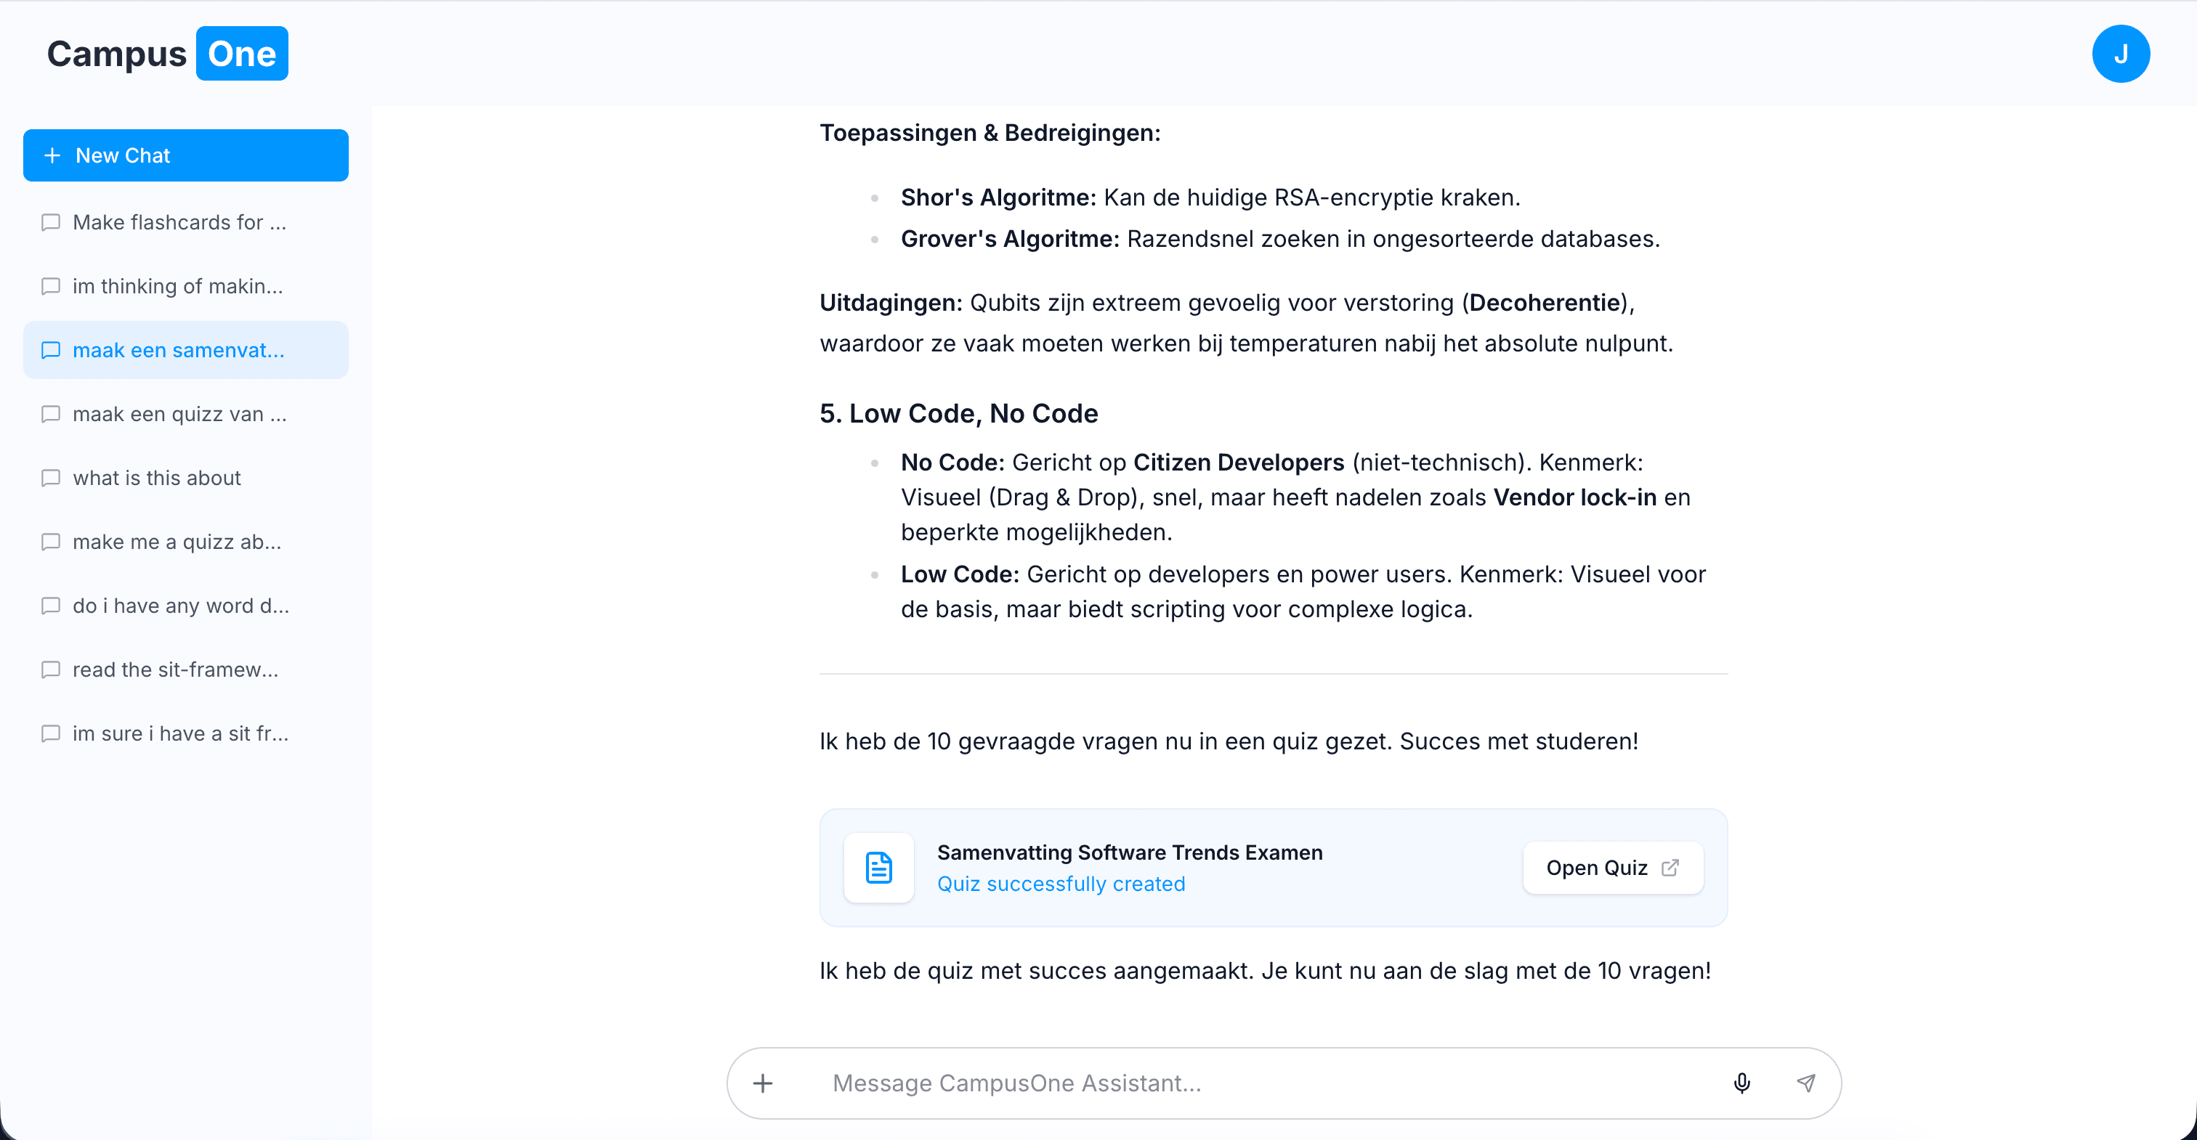Open the 'maak een quizz van ...' chat

coord(179,415)
